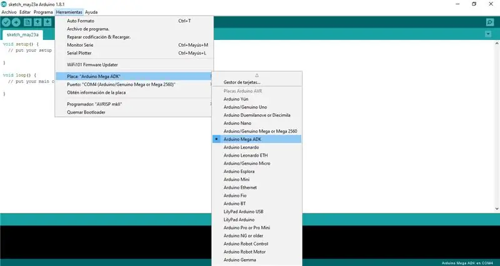
Task: Click the void loop() code line
Action: [19, 75]
